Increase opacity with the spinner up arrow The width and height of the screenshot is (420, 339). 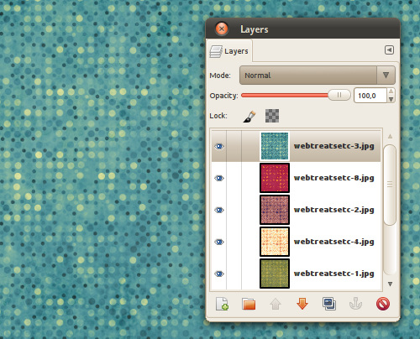(391, 91)
